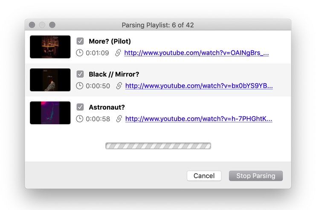This screenshot has height=210, width=319.
Task: Select the More? (Pilot) video thumbnail
Action: (x=50, y=47)
